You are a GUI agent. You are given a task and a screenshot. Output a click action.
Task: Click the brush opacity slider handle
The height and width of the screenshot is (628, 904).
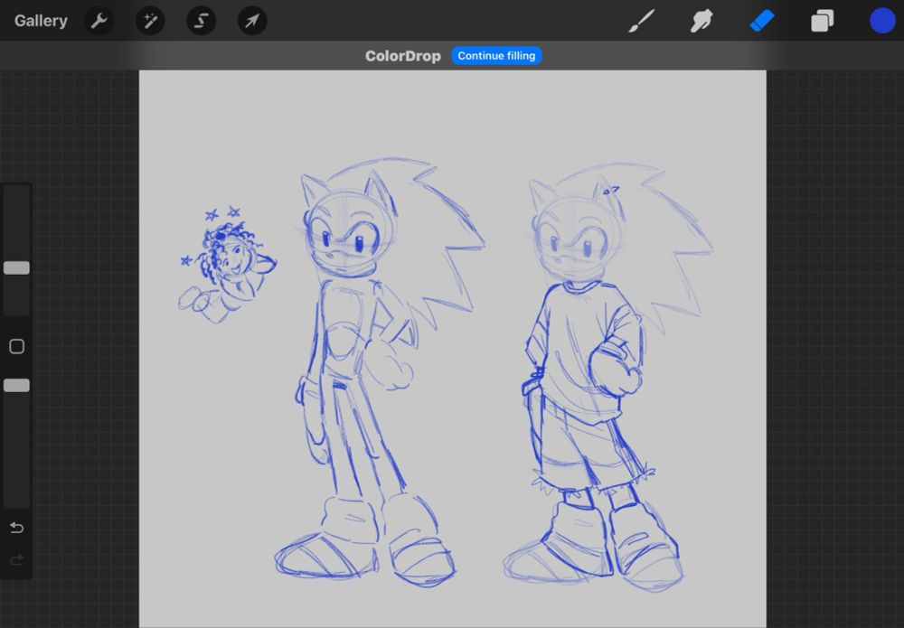(x=16, y=386)
